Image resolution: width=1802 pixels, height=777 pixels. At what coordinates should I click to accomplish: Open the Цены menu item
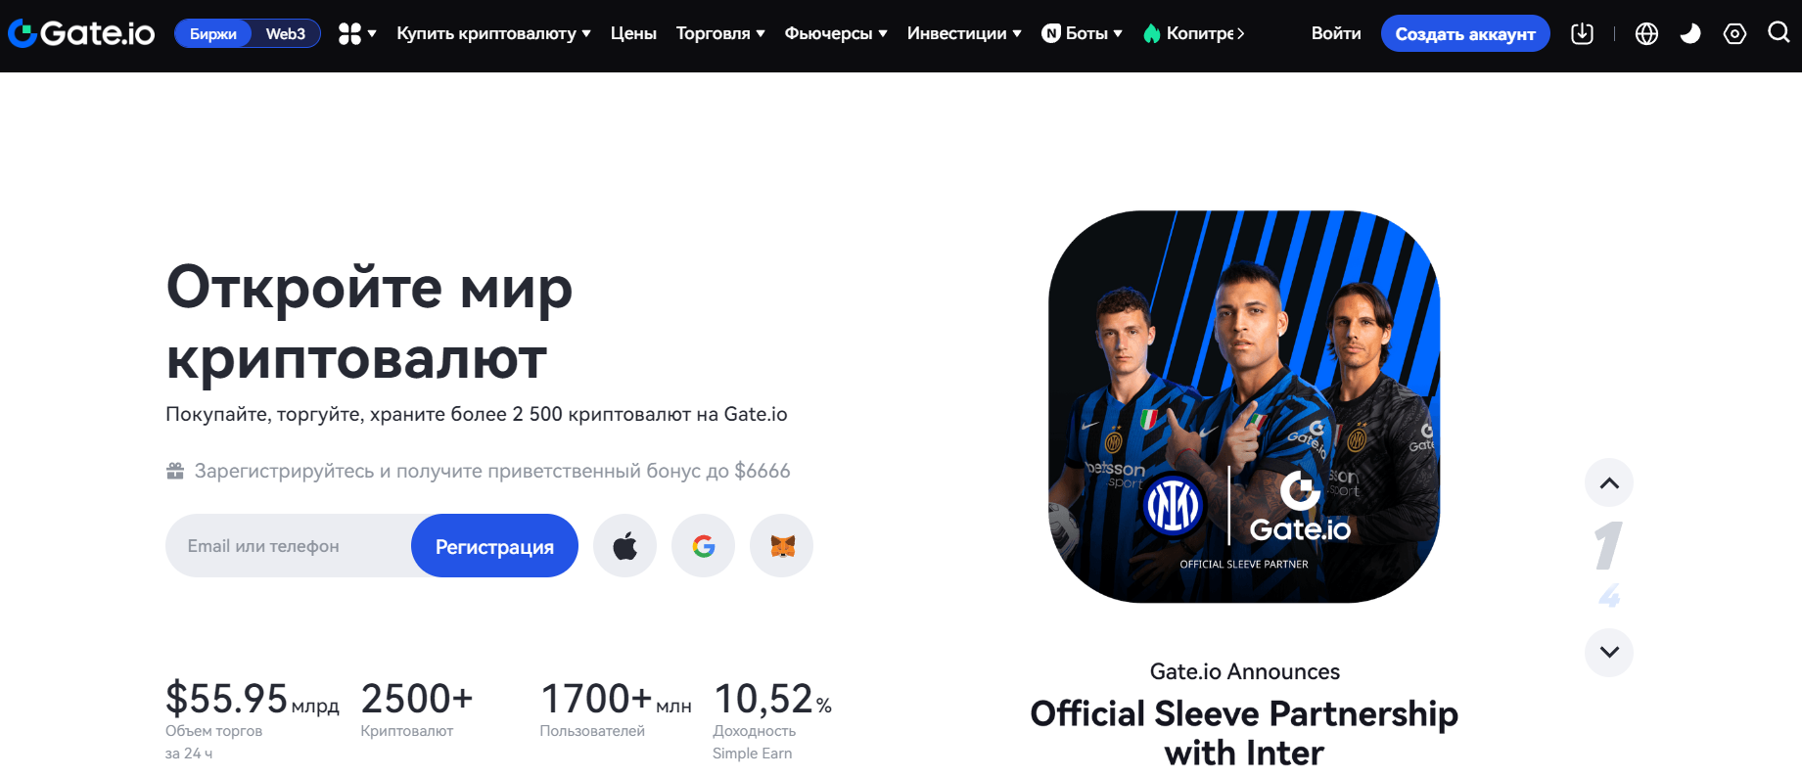[633, 33]
